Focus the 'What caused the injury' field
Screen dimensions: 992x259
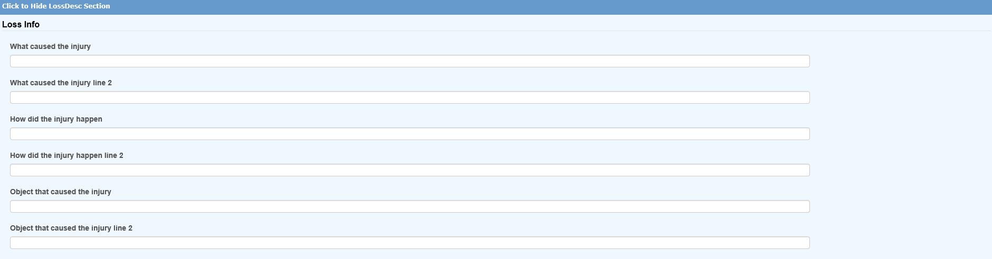409,61
